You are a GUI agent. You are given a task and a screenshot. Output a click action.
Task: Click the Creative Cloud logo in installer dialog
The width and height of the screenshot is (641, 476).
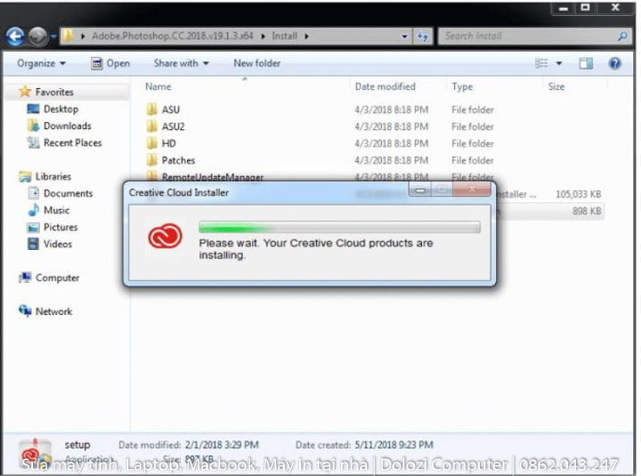(165, 237)
